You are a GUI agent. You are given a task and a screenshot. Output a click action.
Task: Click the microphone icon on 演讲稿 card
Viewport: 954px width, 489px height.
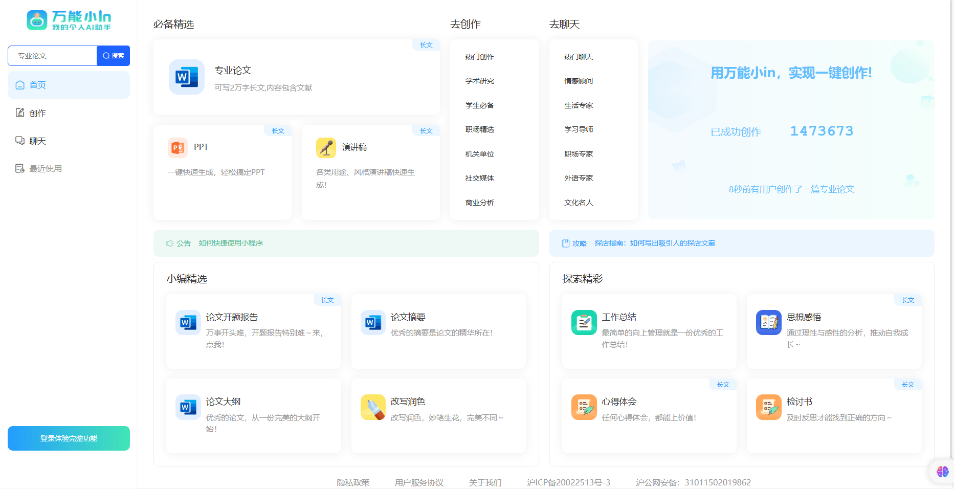(326, 147)
